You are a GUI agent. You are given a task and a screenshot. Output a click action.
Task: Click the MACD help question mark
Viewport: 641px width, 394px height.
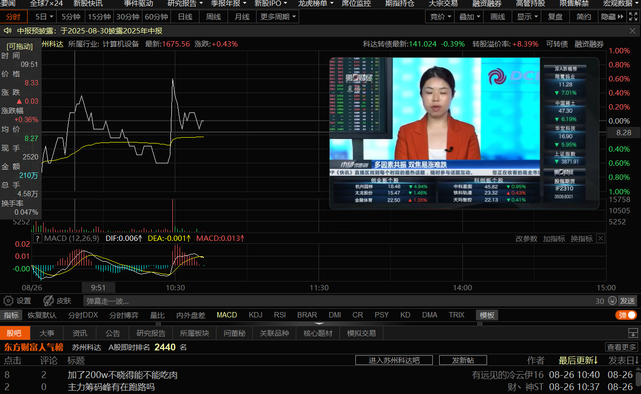[37, 238]
